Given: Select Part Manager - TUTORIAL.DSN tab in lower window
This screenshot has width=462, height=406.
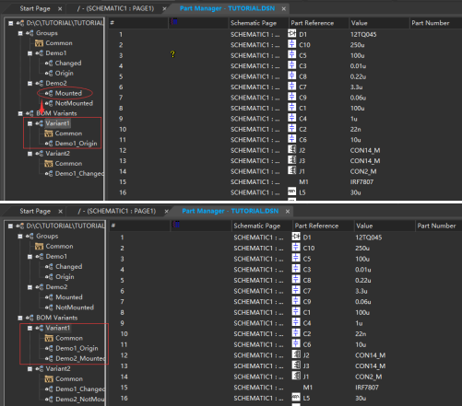Looking at the screenshot, I should [231, 211].
